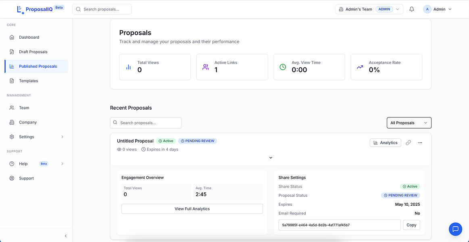This screenshot has height=242, width=469.
Task: Click the Acceptance Rate trend icon
Action: [x=360, y=67]
